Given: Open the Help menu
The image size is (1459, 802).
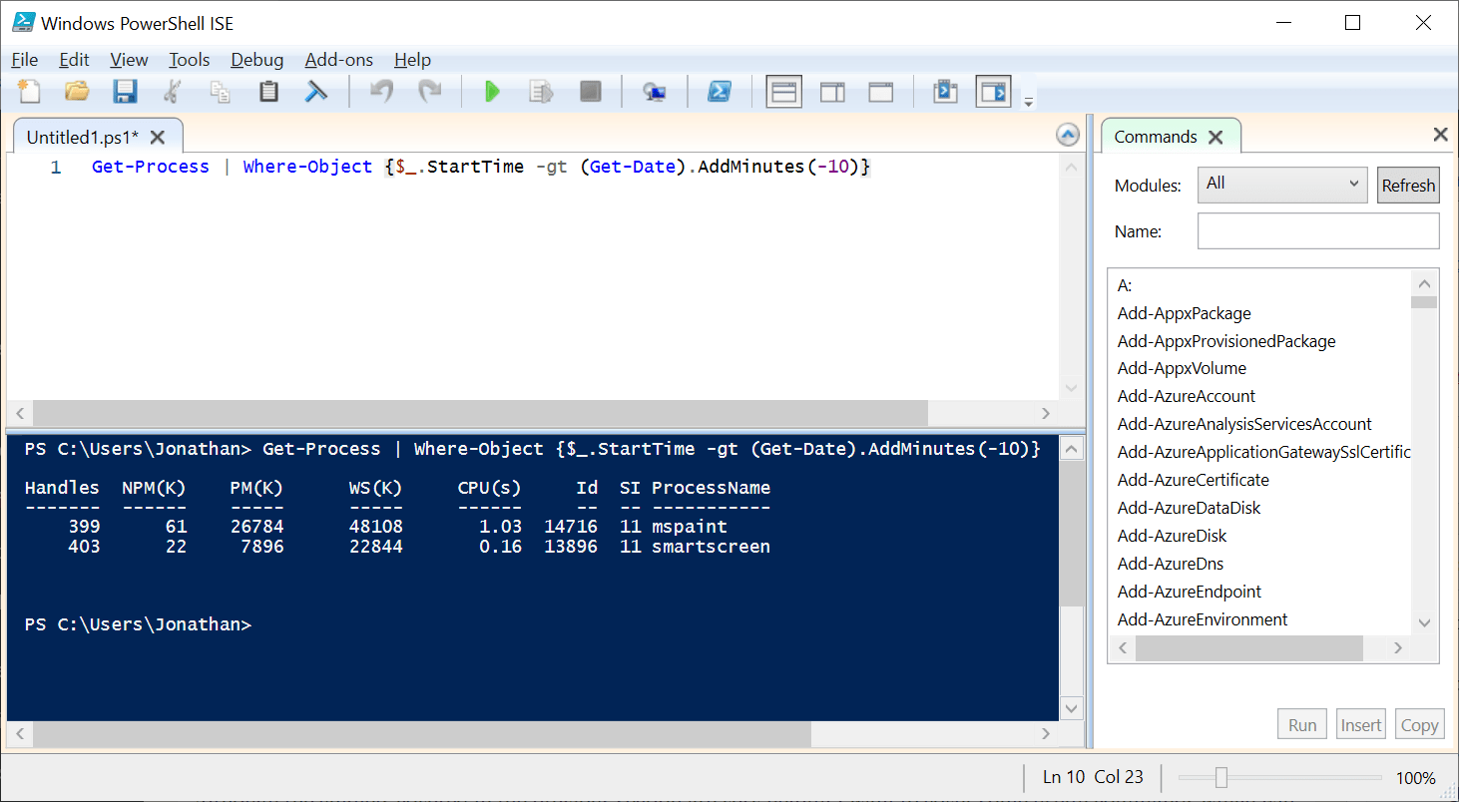Looking at the screenshot, I should pyautogui.click(x=412, y=60).
